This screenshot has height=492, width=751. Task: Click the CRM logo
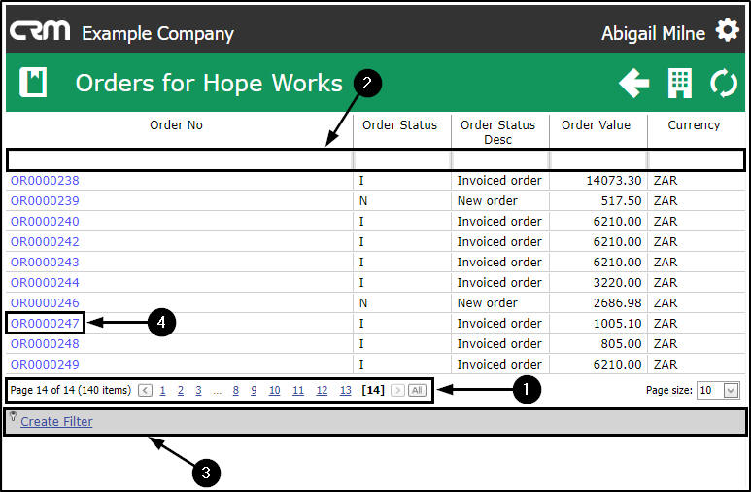[40, 31]
